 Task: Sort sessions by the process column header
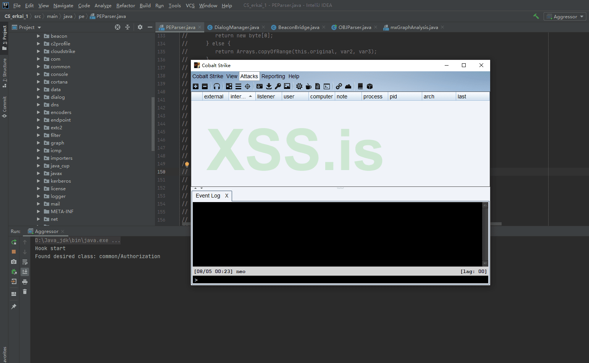pyautogui.click(x=375, y=96)
